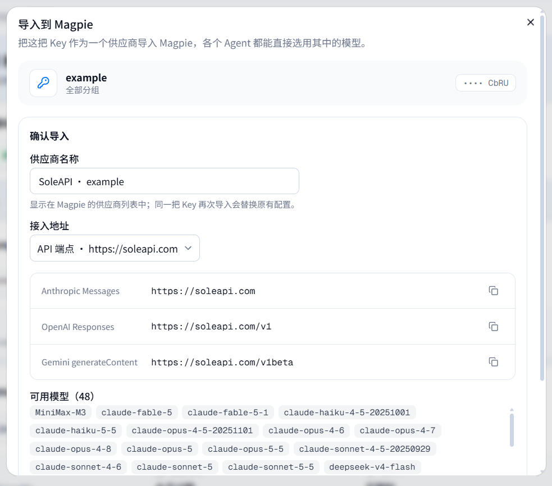The width and height of the screenshot is (552, 486).
Task: Copy the Anthropic Messages URL
Action: [x=493, y=291]
